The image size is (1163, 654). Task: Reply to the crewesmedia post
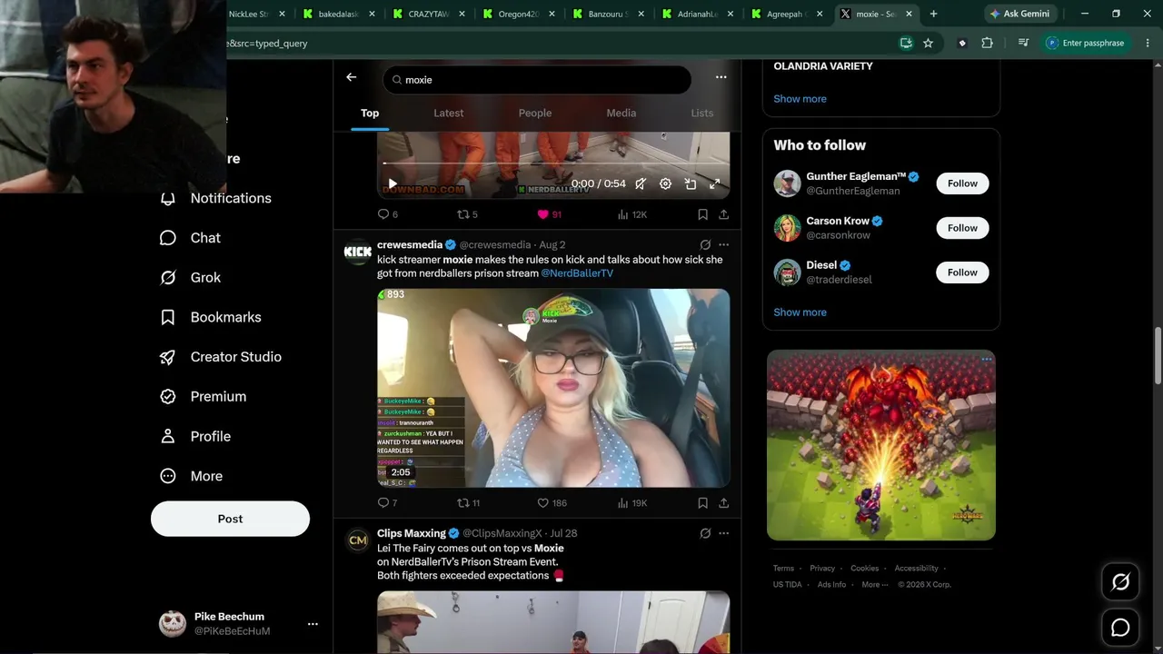click(x=388, y=502)
